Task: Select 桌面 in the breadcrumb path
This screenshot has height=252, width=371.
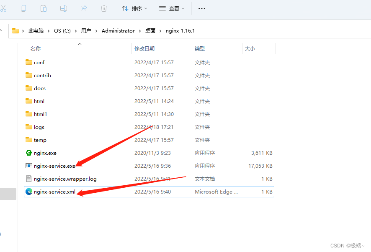Action: tap(150, 31)
